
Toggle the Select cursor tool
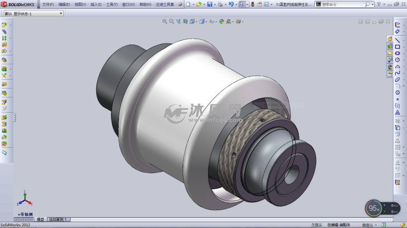pos(242,4)
